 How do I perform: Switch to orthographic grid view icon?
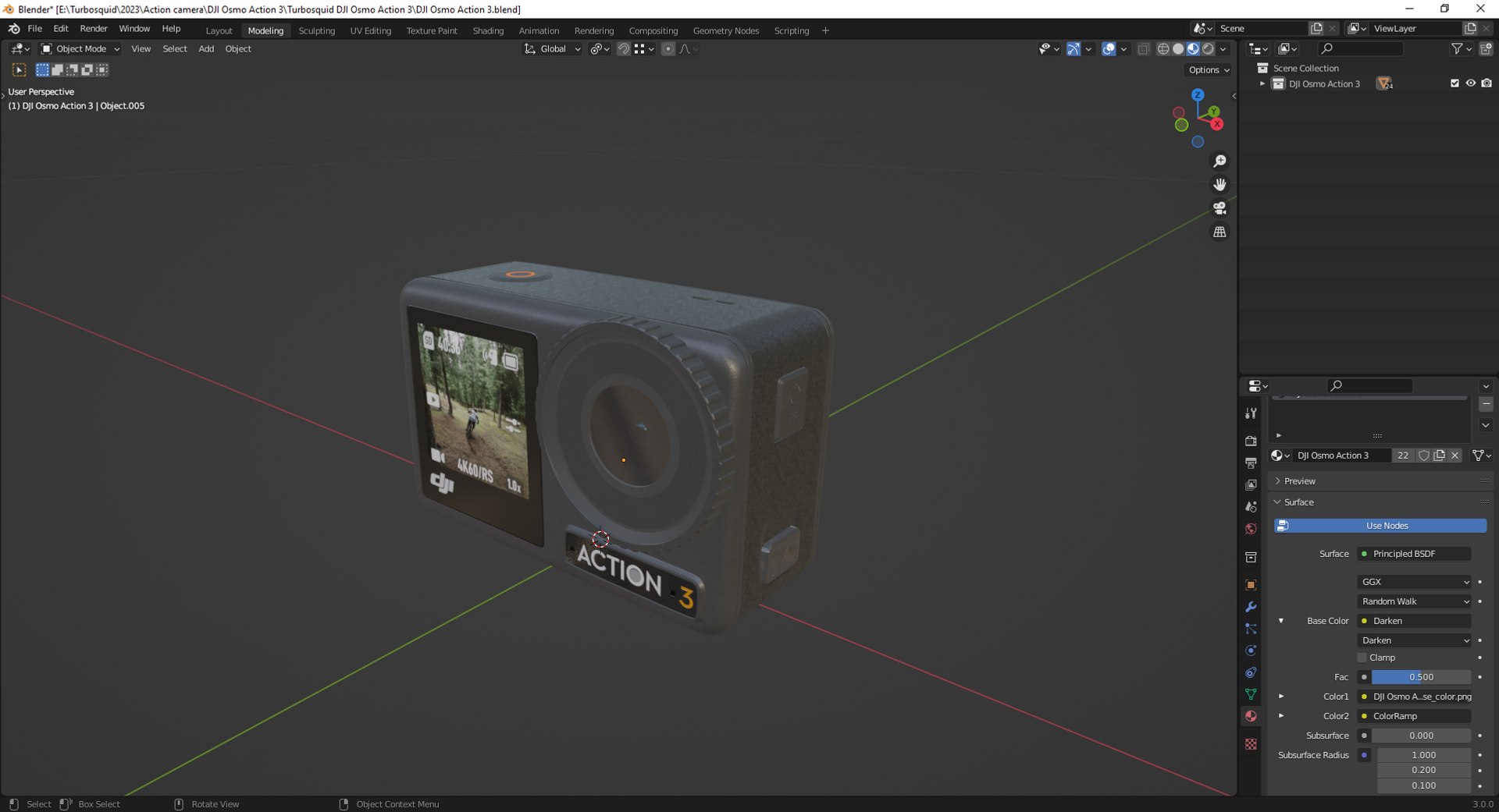[x=1219, y=232]
